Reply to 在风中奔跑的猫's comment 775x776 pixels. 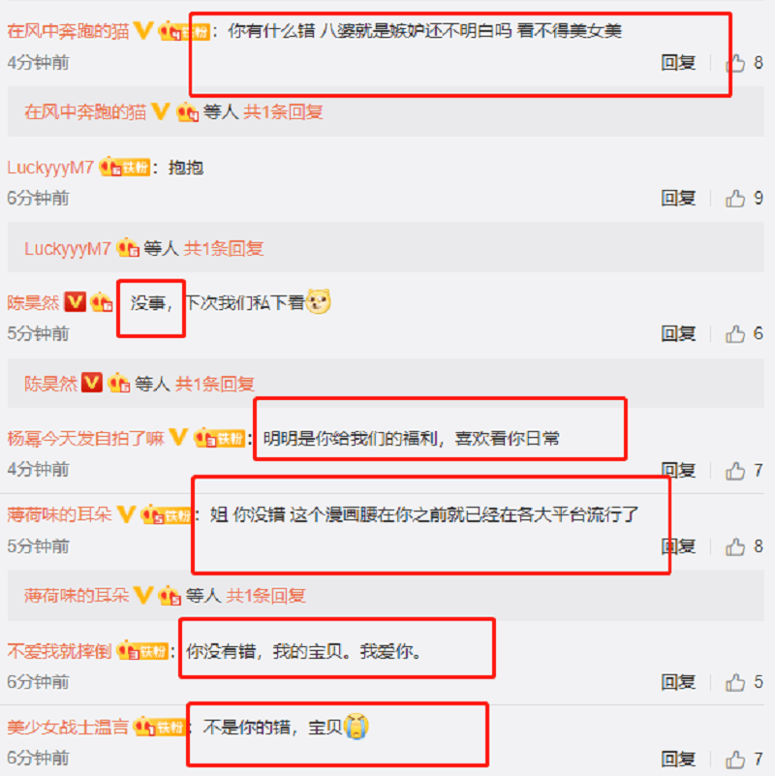pyautogui.click(x=678, y=63)
